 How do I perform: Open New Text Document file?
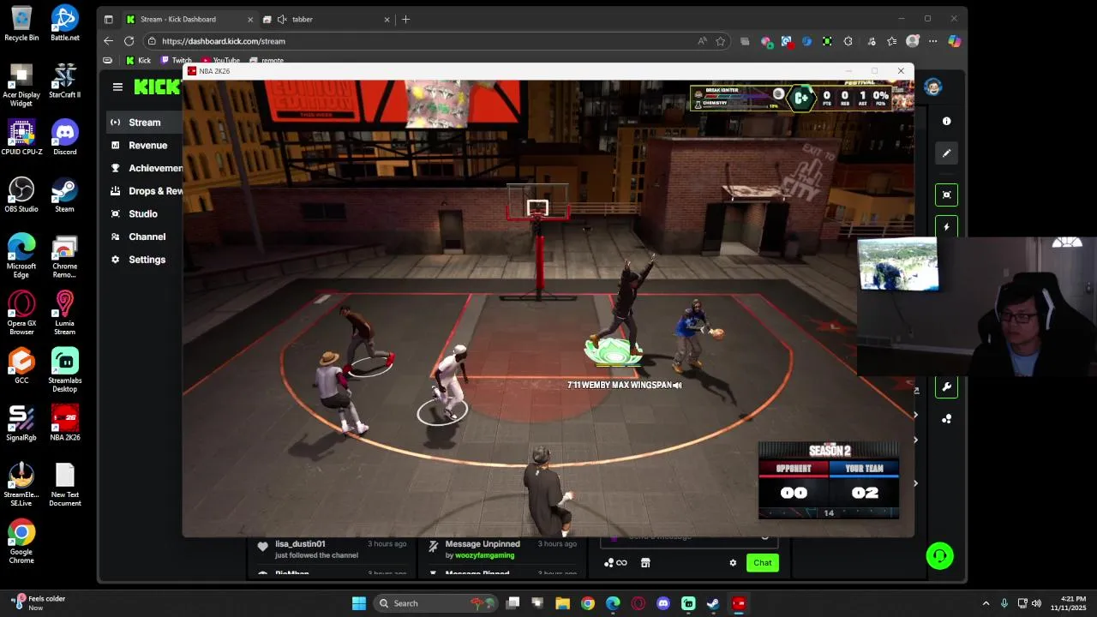click(x=64, y=485)
